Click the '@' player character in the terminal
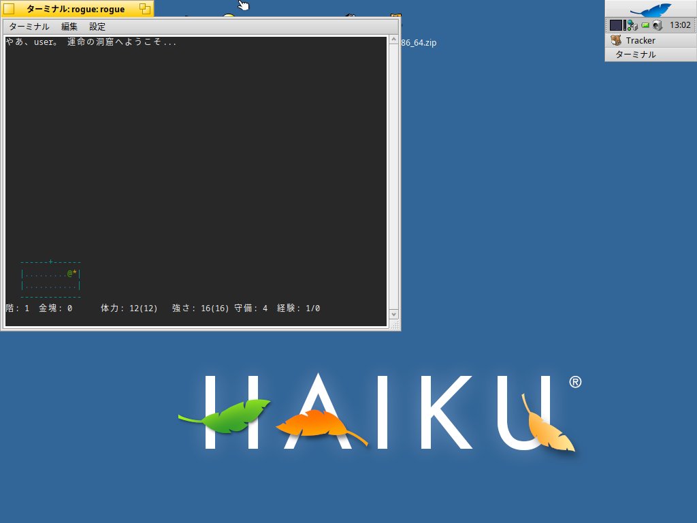This screenshot has width=697, height=523. (x=70, y=273)
